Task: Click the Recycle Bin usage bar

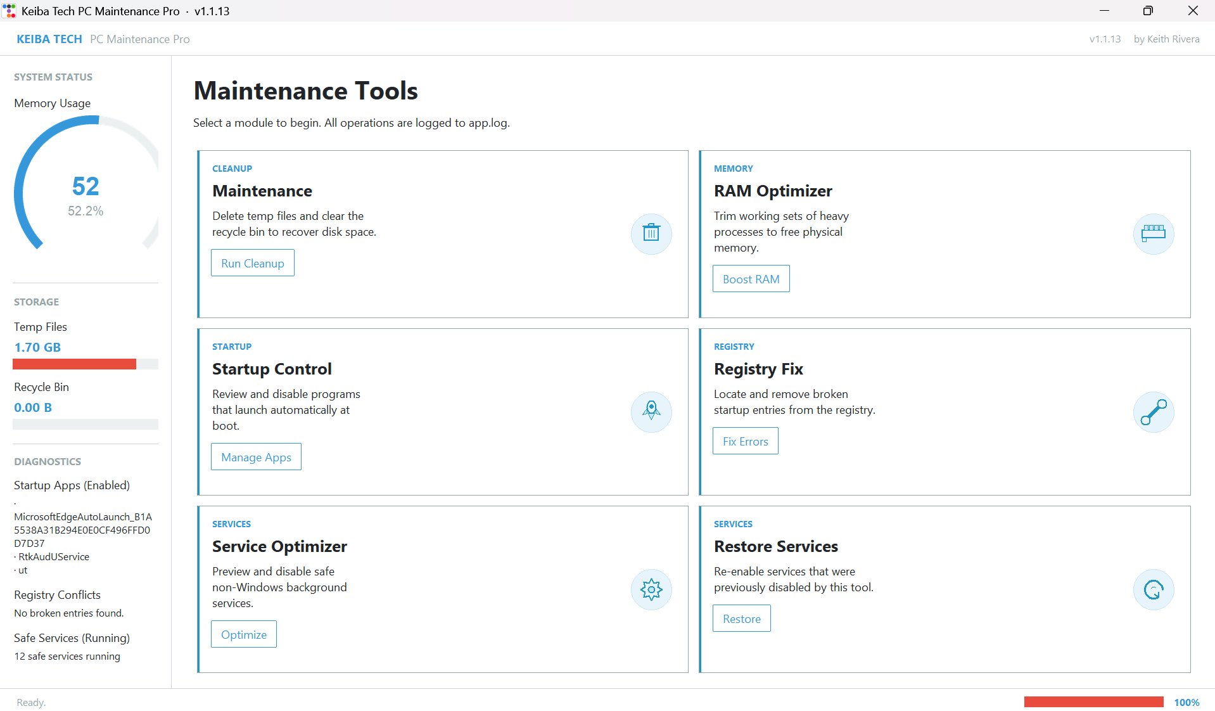Action: (x=86, y=424)
